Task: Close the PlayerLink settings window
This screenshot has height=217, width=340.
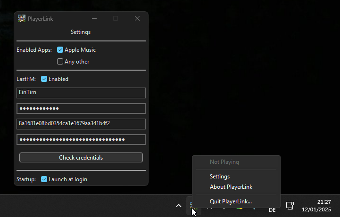Action: (x=137, y=19)
